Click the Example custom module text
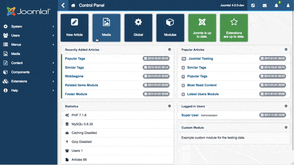Screen dimensions: 294x165 [213, 137]
